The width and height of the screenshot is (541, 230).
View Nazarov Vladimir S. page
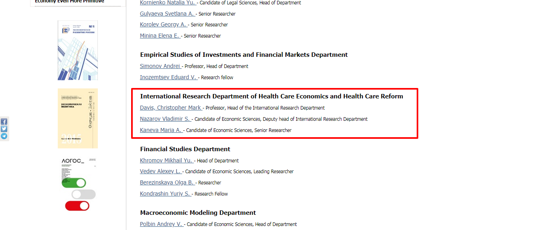166,119
